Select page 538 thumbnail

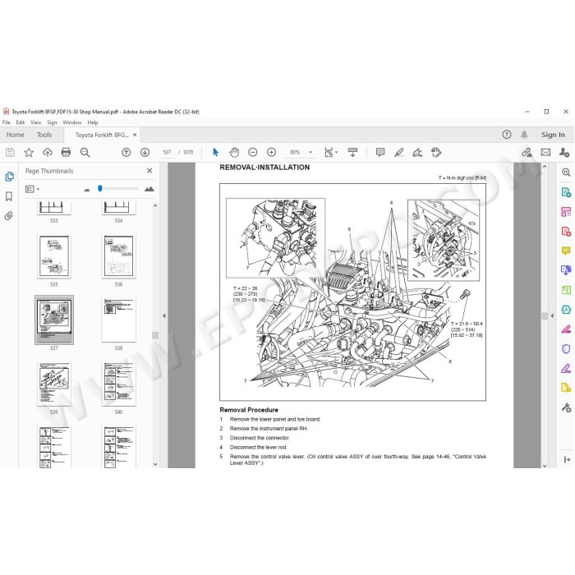point(118,320)
